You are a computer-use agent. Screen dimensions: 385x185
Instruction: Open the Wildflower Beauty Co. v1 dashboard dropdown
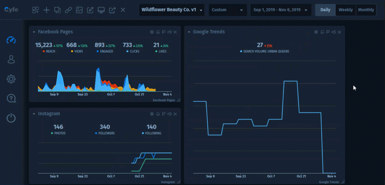pos(172,10)
